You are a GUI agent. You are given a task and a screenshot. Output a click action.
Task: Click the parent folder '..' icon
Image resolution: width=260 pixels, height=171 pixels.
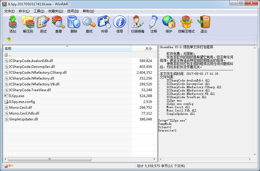click(6, 55)
